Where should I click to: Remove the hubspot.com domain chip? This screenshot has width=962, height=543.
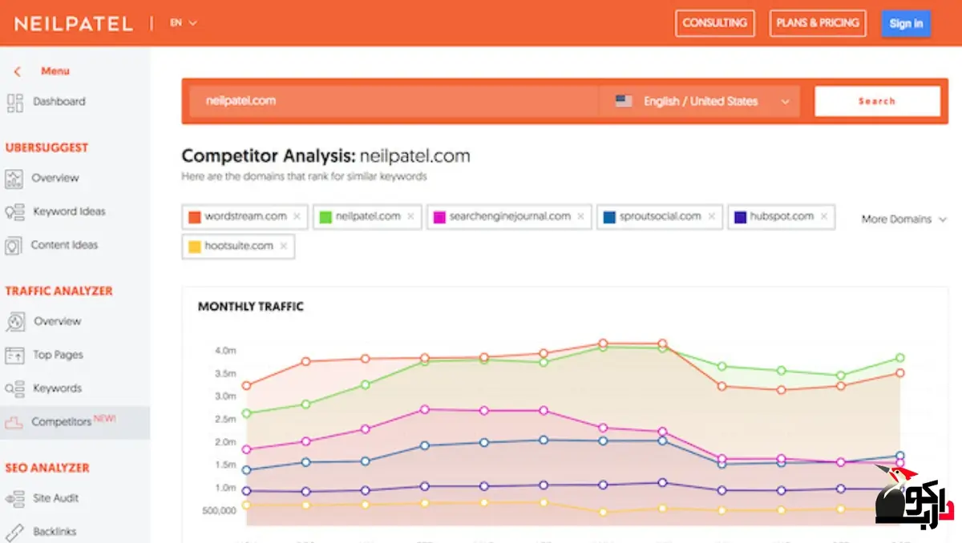click(x=824, y=216)
